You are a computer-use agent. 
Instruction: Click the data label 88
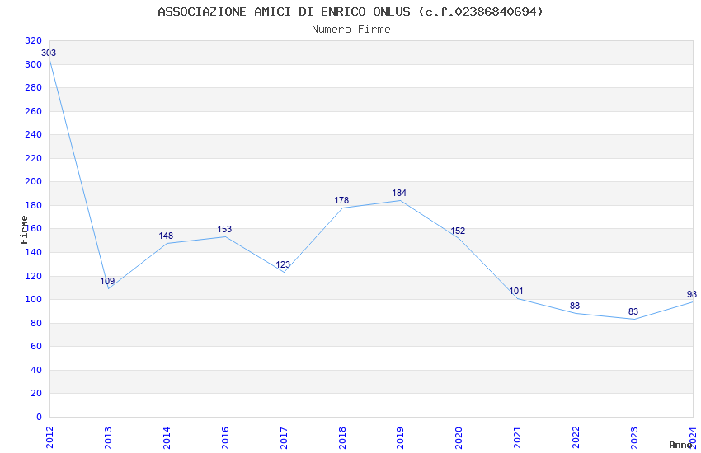coord(575,306)
